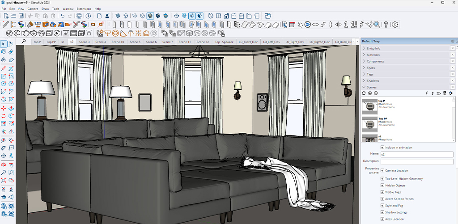Click the Undo arrow icon
The width and height of the screenshot is (458, 224).
tap(63, 16)
